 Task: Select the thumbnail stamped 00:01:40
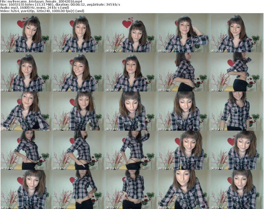79,72
